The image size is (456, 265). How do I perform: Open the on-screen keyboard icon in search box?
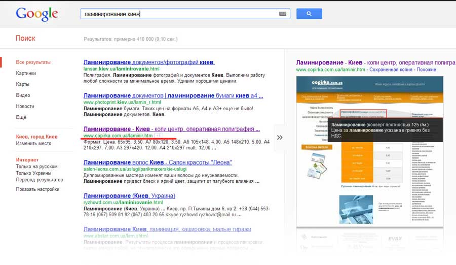tap(283, 14)
